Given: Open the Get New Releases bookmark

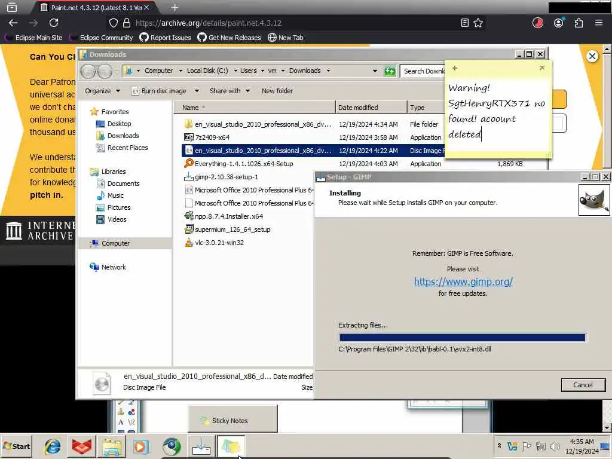Looking at the screenshot, I should (x=229, y=38).
